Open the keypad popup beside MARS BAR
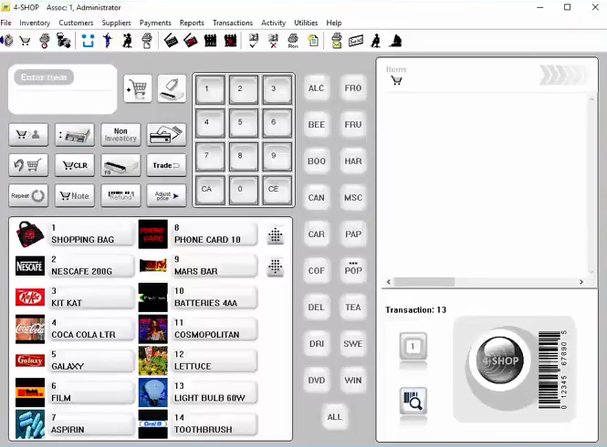The image size is (607, 447). click(276, 267)
